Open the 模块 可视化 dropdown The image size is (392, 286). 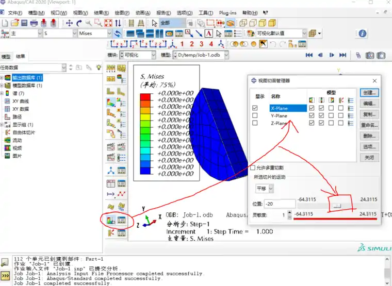138,55
